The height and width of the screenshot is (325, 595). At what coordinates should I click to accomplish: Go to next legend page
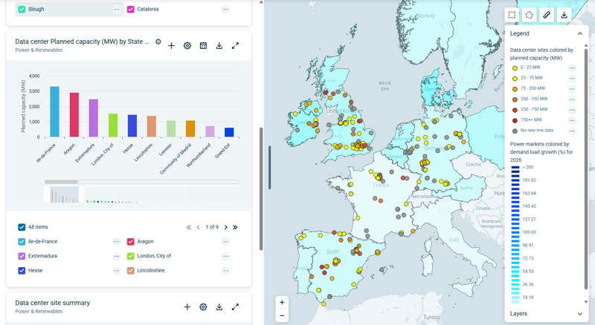pos(226,227)
